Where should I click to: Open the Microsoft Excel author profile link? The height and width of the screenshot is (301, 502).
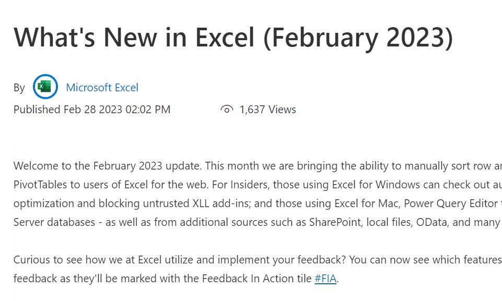[102, 88]
